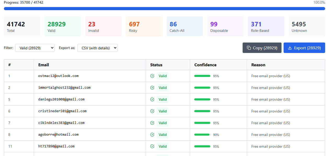
Task: Click the copy icon in the Copy button
Action: click(249, 48)
